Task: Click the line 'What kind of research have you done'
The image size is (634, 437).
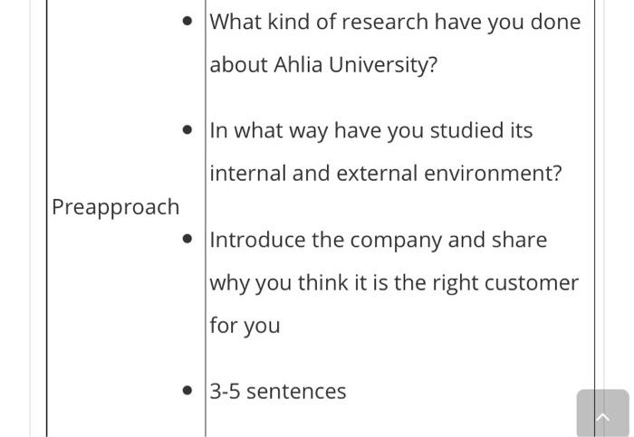Action: tap(395, 22)
